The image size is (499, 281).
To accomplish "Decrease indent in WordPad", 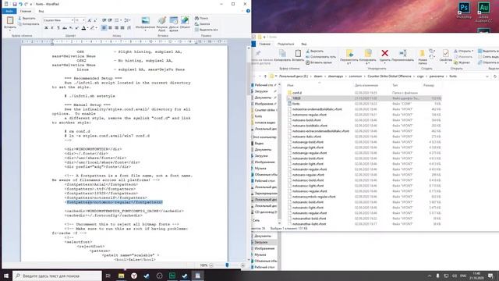I will tap(104, 20).
